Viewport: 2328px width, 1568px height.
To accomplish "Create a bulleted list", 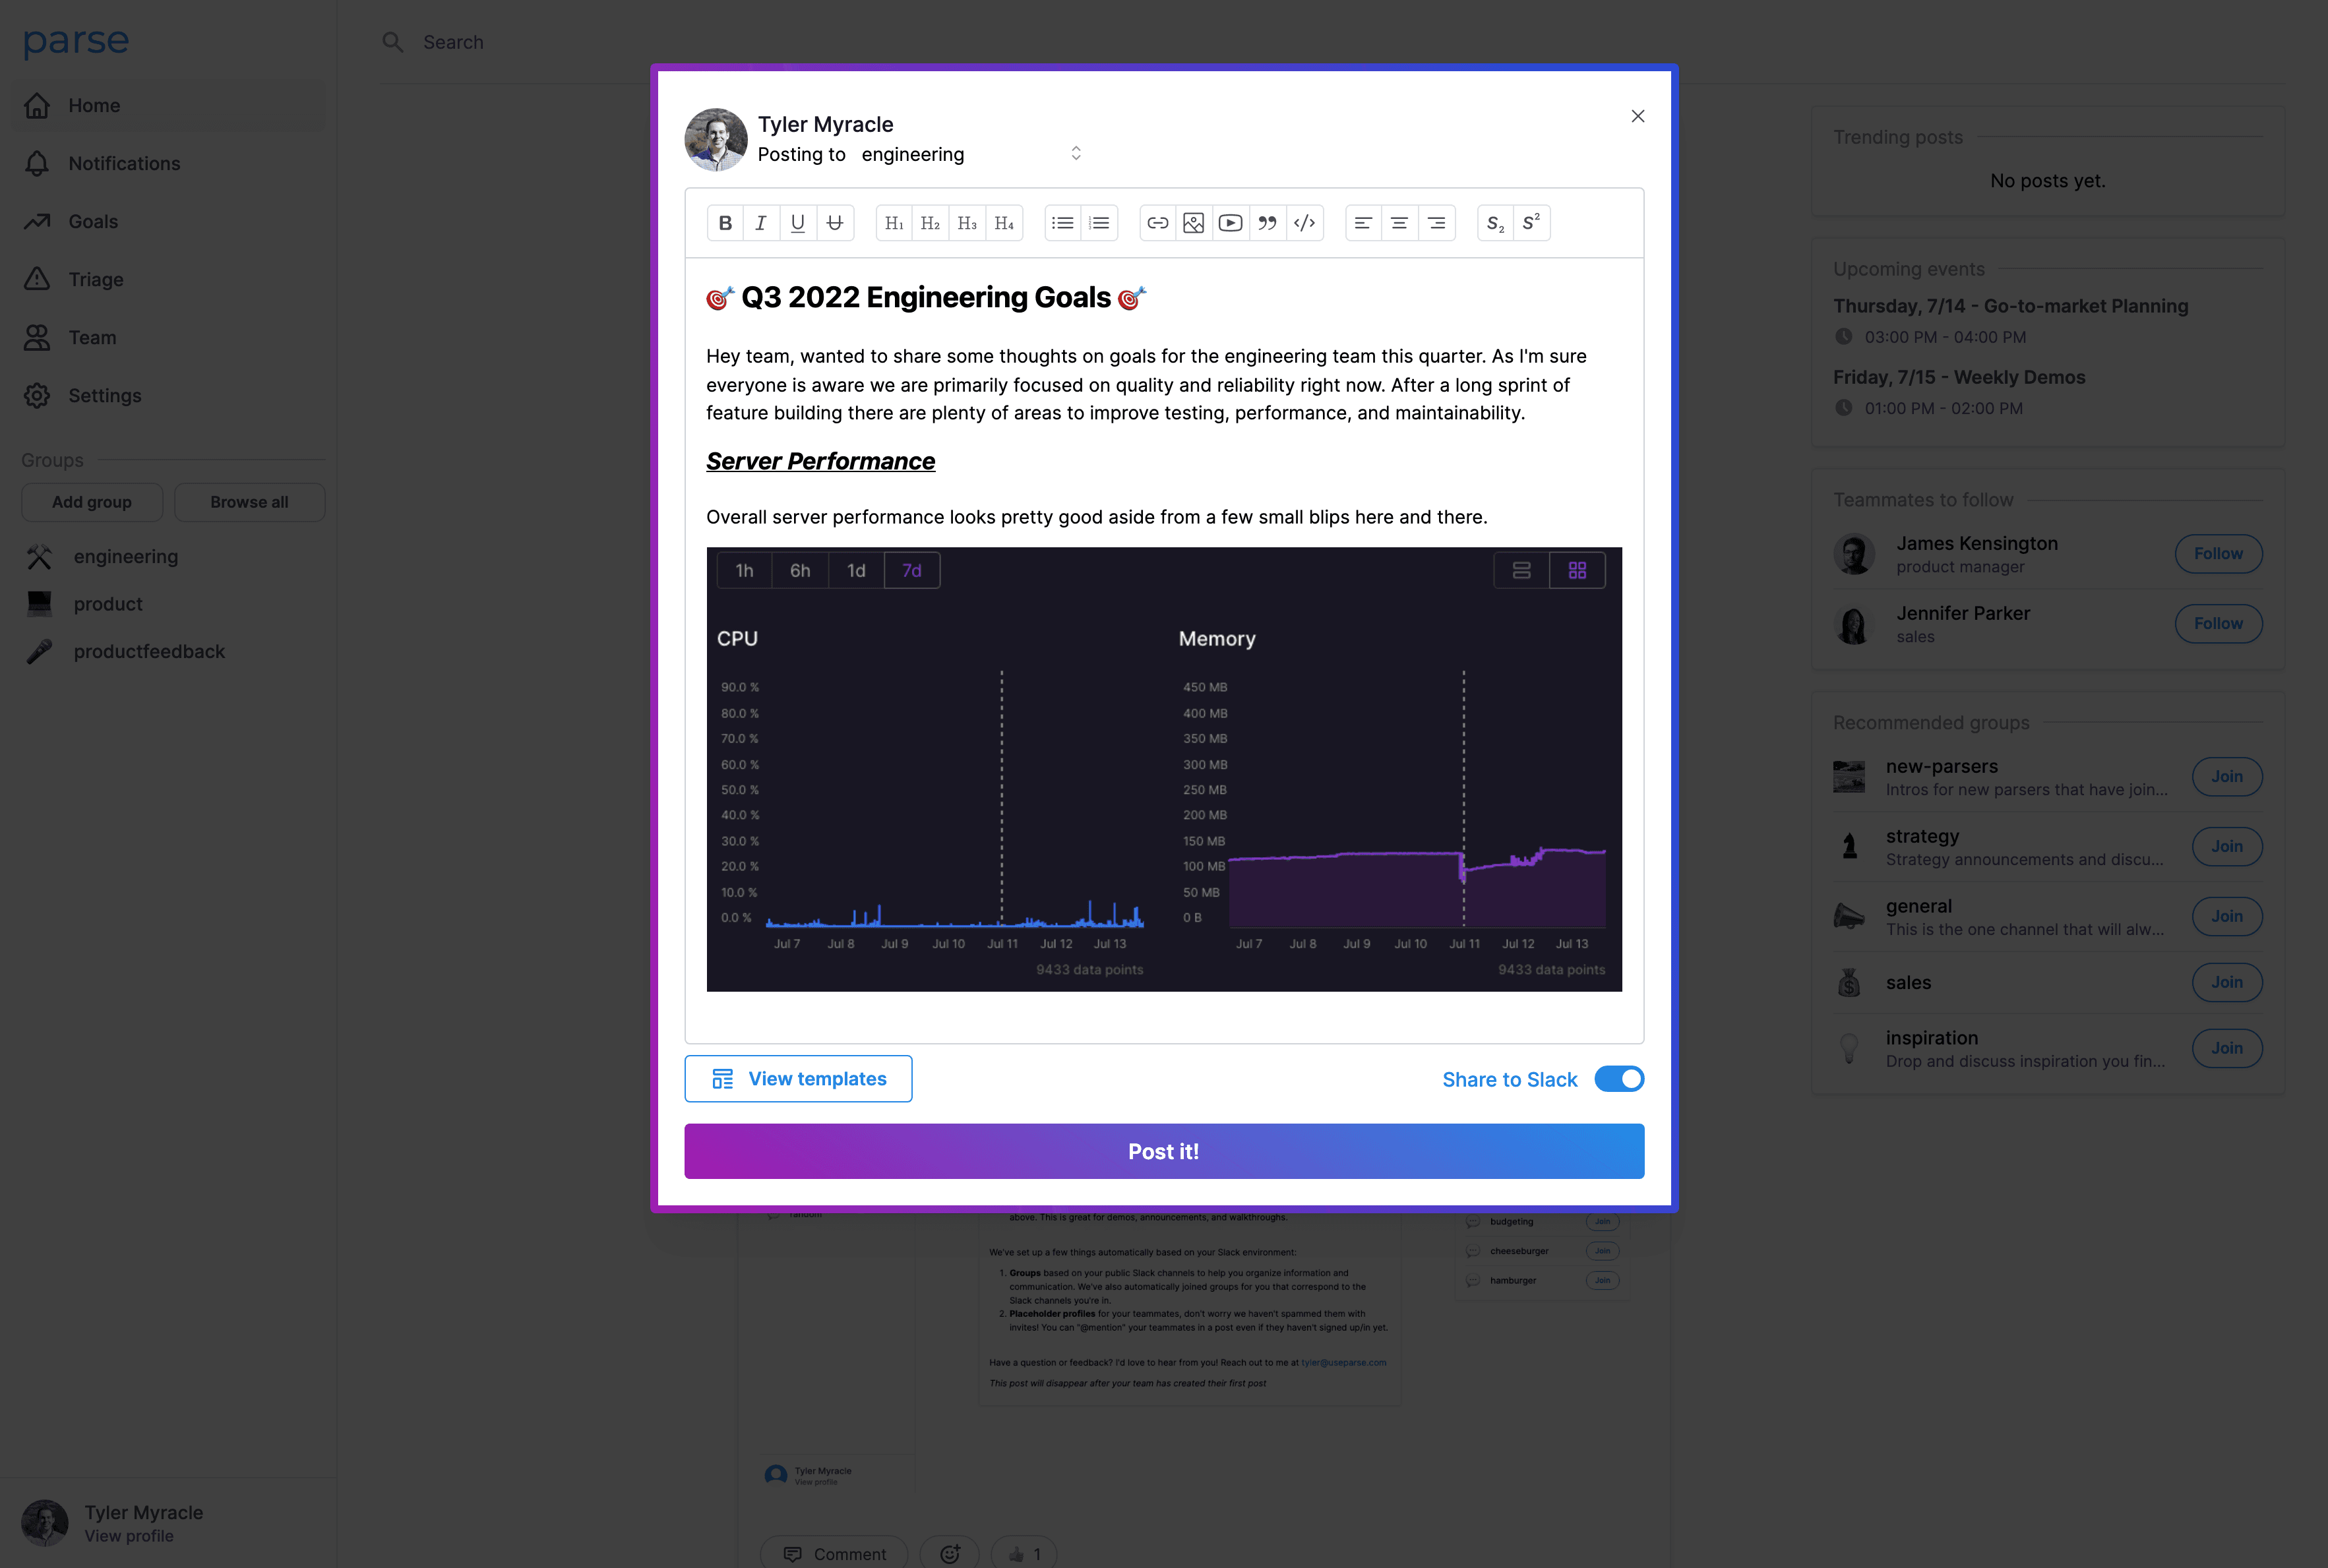I will [1062, 223].
